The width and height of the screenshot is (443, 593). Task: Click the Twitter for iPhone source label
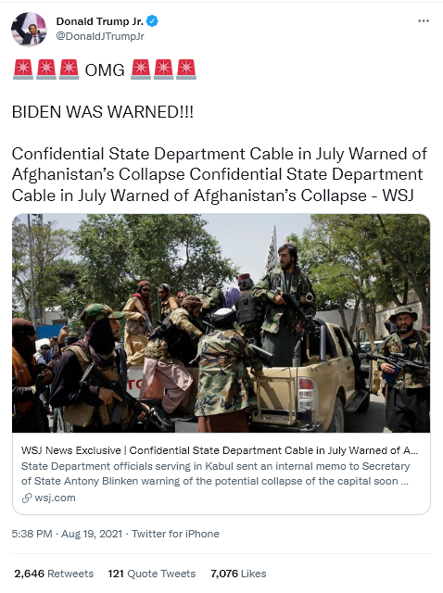175,534
